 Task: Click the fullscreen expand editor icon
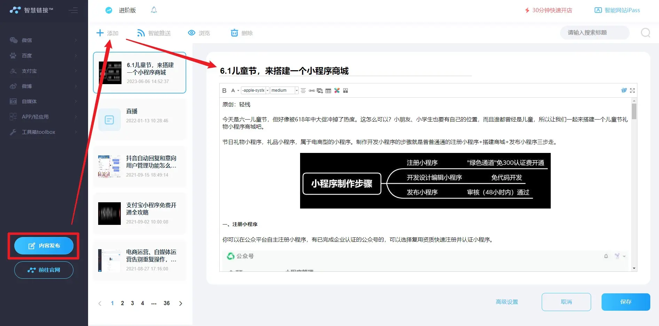[633, 90]
